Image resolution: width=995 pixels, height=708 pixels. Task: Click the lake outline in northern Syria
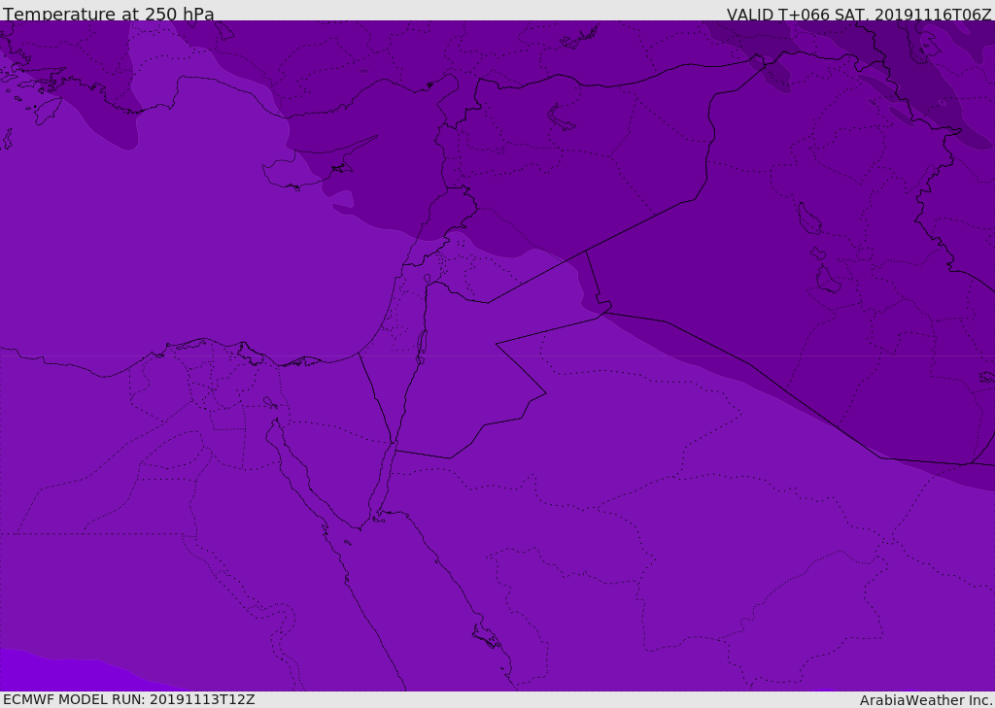[561, 118]
